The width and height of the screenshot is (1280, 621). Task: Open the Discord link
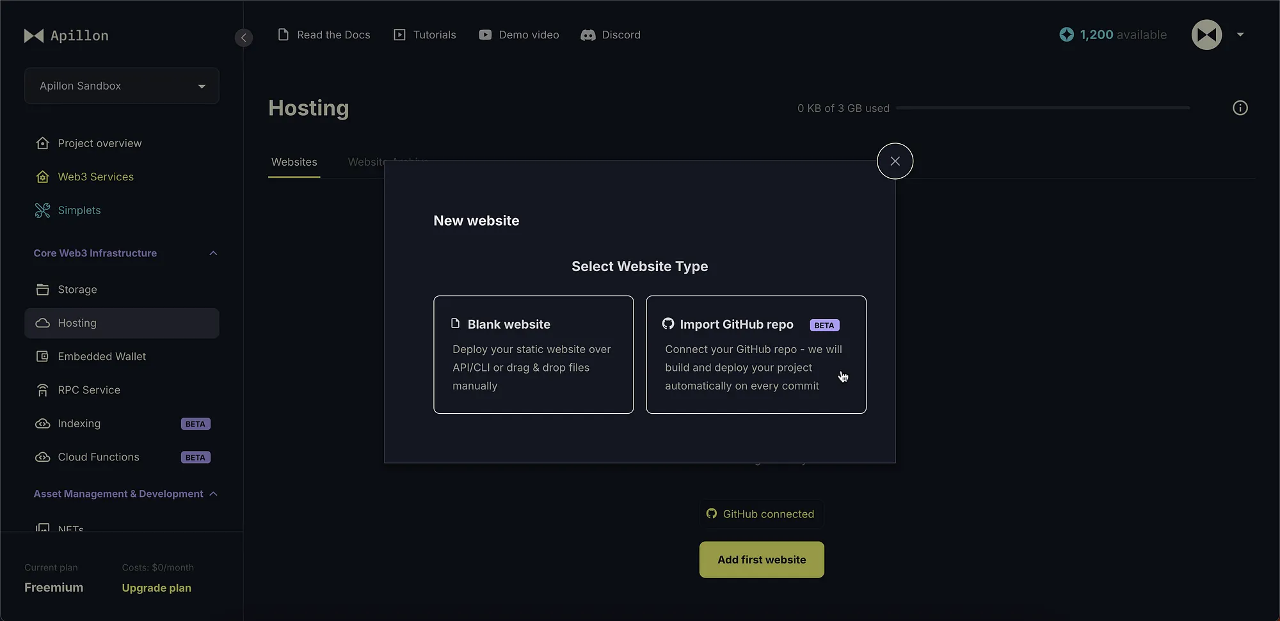pos(611,35)
